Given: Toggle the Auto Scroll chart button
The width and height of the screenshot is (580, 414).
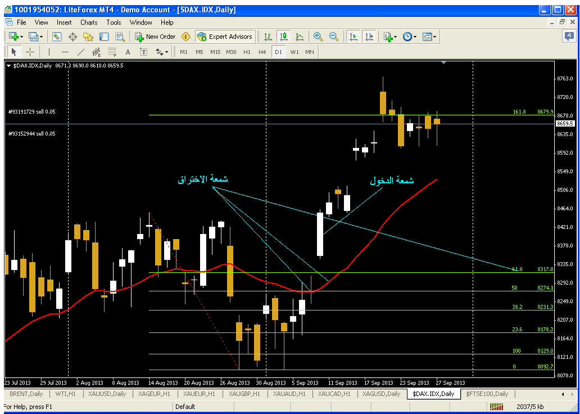Looking at the screenshot, I should (354, 37).
